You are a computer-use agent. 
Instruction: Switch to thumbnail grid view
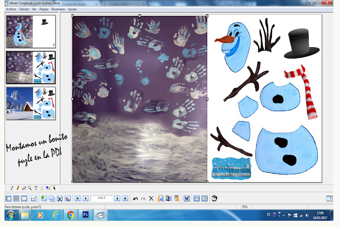point(16,198)
